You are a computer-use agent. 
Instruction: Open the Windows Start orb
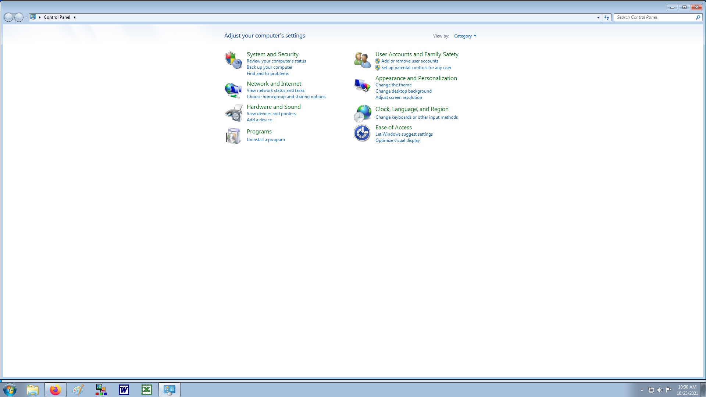(10, 390)
